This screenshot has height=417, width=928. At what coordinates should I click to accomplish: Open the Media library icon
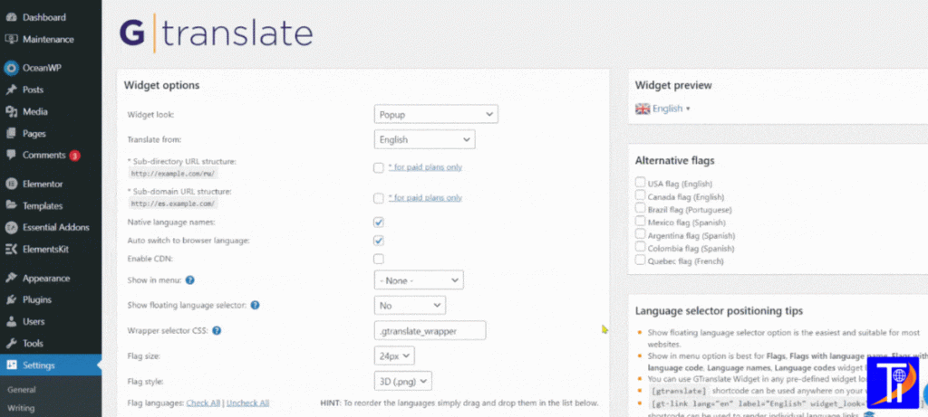click(11, 111)
